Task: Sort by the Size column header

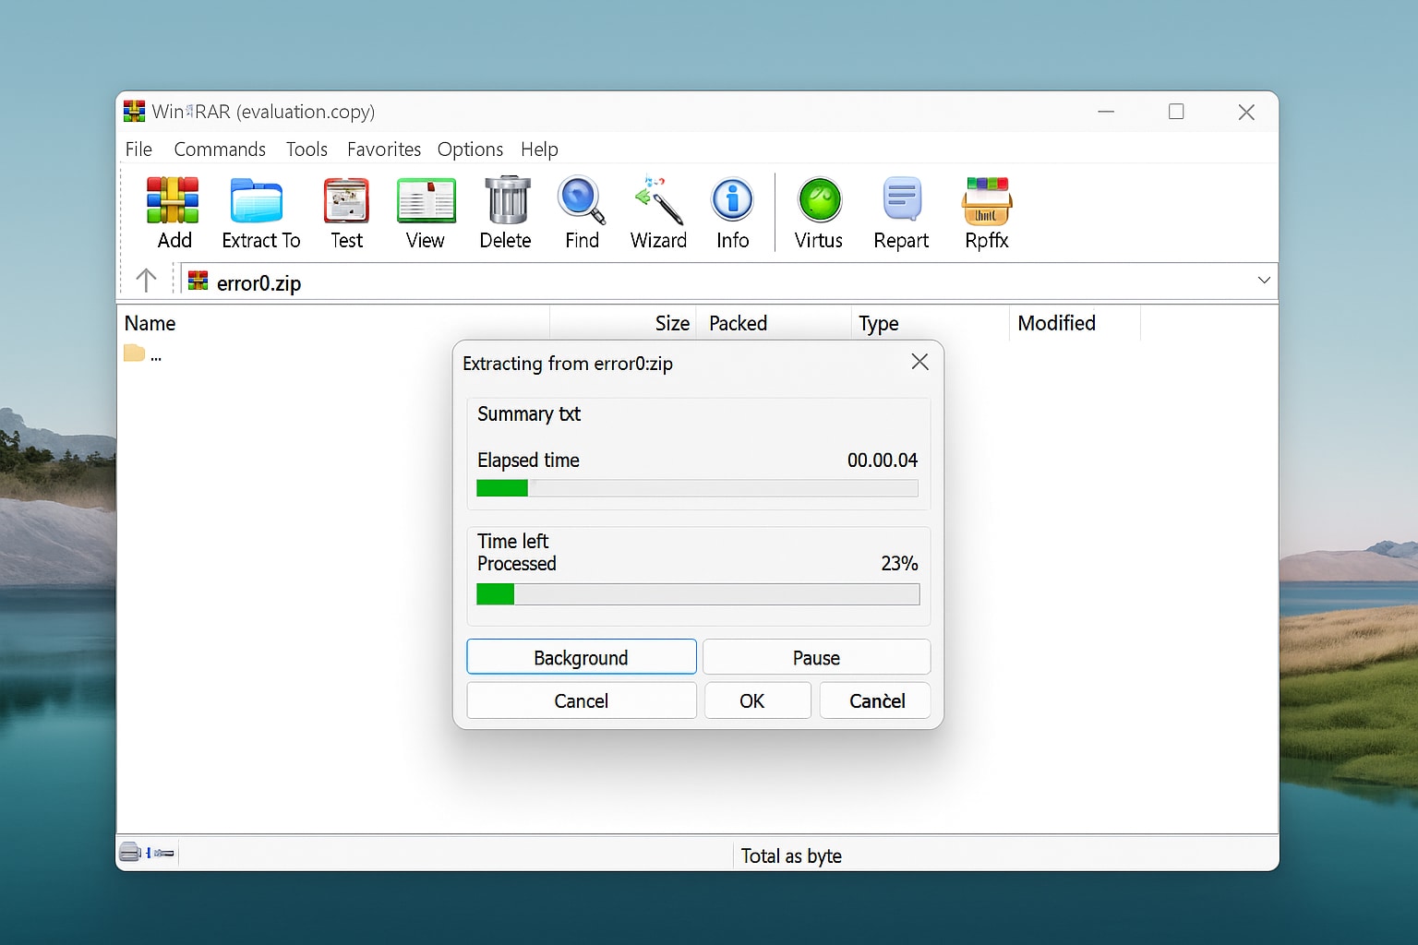Action: point(623,323)
